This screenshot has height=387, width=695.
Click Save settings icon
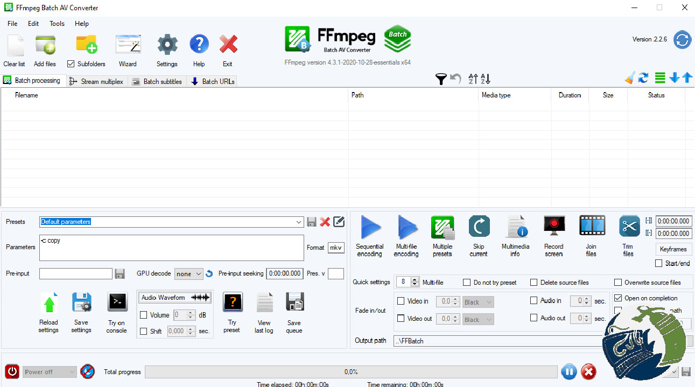click(82, 302)
